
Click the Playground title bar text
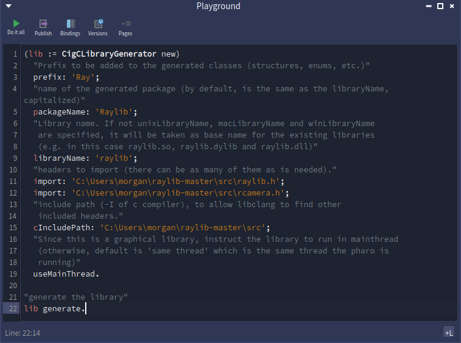tap(218, 6)
